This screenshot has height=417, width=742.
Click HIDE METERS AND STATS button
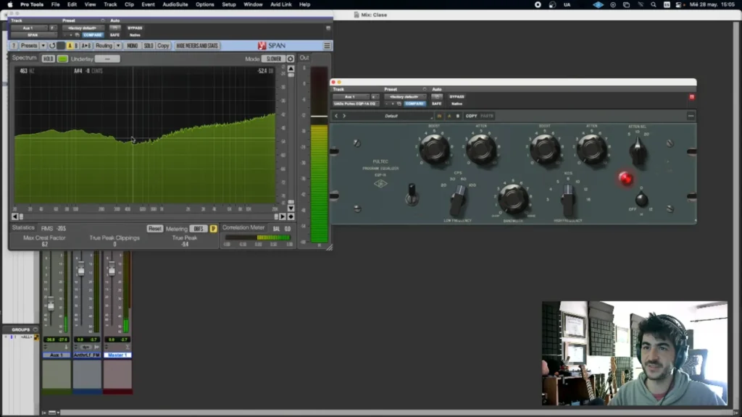tap(197, 46)
